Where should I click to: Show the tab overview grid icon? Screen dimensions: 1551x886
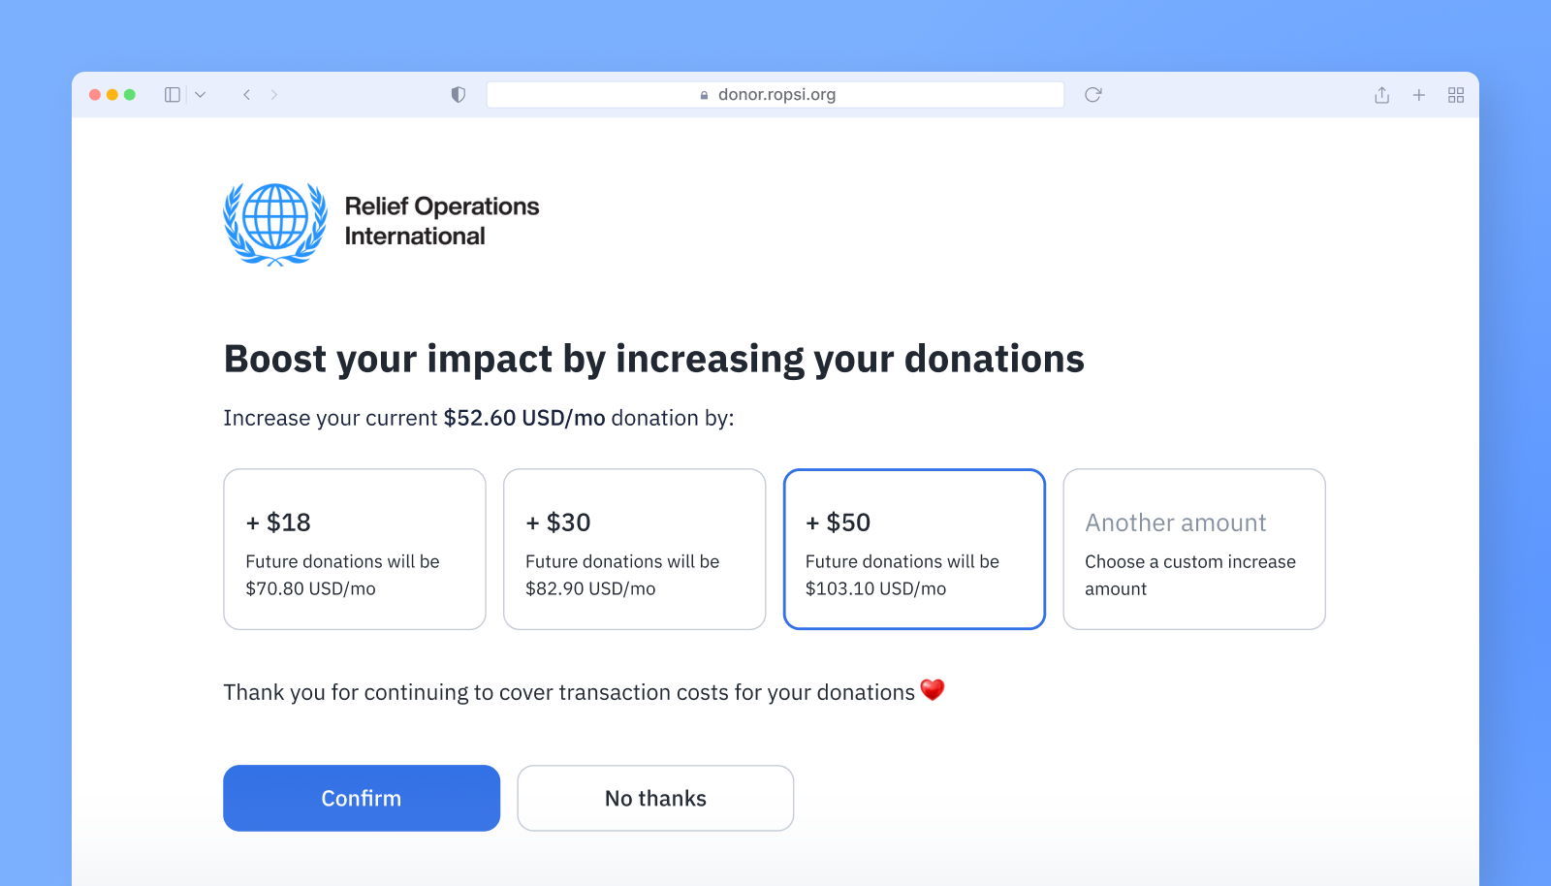coord(1456,95)
